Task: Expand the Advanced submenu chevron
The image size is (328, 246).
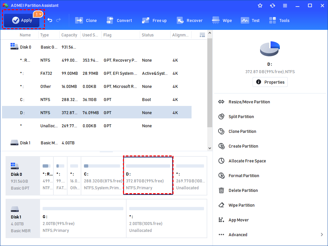Action: (x=322, y=235)
